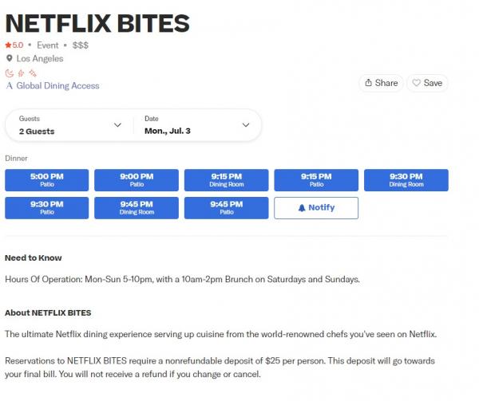Viewport: 479px width, 401px height.
Task: Click the red sparkle icon badge
Action: [33, 73]
